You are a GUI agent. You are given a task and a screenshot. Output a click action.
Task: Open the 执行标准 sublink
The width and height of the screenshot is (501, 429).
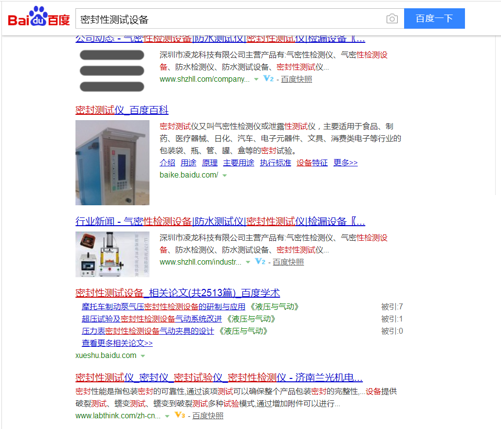tap(276, 163)
